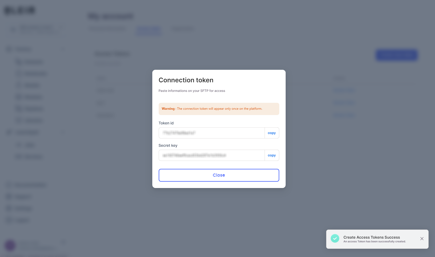Click the green checkmark in the success toast
The image size is (435, 257).
[335, 238]
